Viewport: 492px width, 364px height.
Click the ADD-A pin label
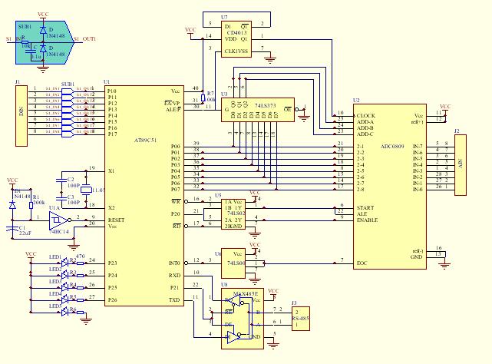pos(365,122)
